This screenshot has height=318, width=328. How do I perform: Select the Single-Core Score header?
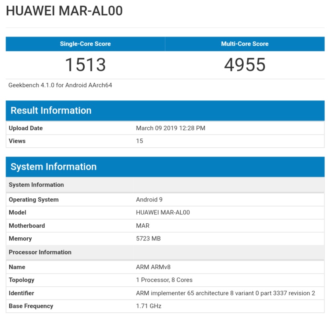click(x=85, y=44)
